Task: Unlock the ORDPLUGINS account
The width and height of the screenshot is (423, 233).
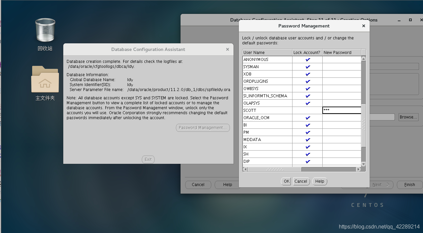Action: [307, 81]
